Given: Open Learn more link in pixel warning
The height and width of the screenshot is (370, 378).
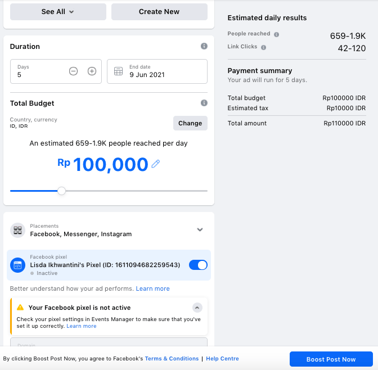Looking at the screenshot, I should tap(82, 326).
